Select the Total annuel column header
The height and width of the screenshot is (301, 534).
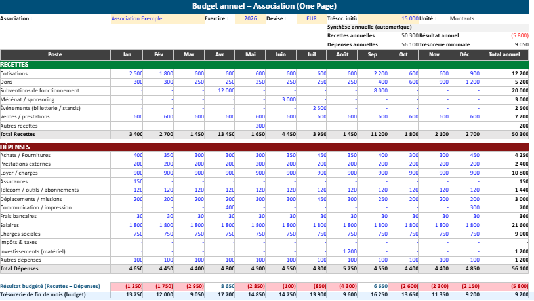coord(504,54)
